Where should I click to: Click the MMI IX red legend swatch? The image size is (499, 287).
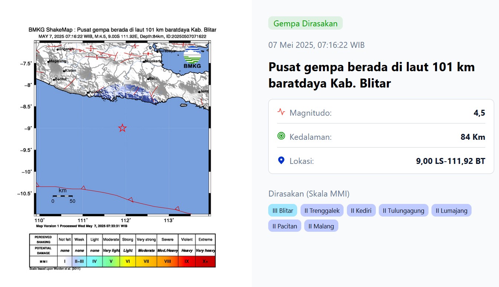pos(187,261)
